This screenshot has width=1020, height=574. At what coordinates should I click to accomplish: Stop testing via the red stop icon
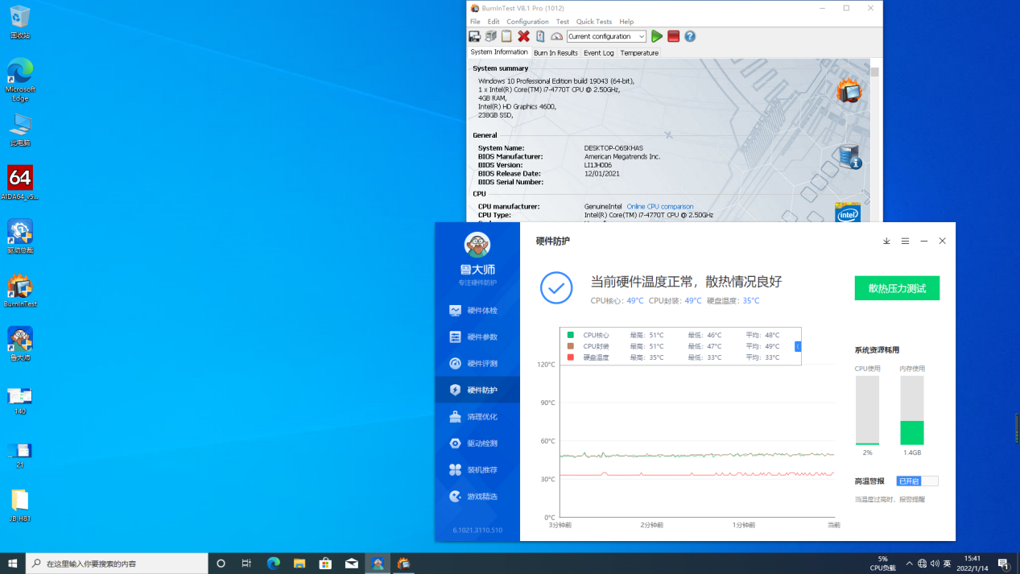pos(673,36)
